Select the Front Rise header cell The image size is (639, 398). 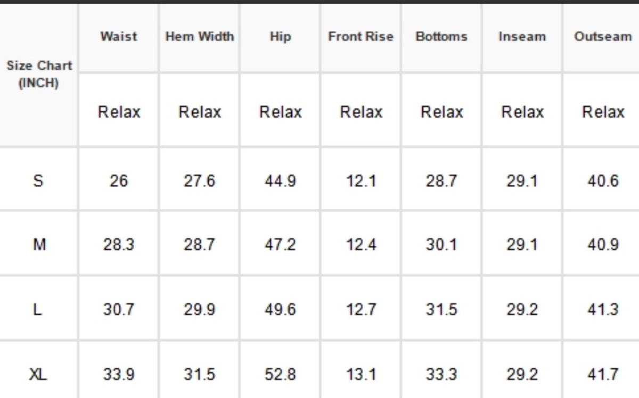pos(361,37)
